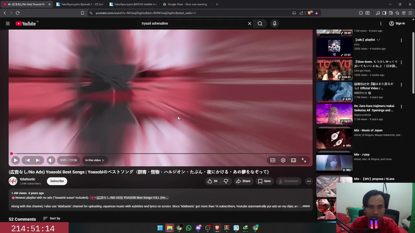Clear the search box text with X
The height and width of the screenshot is (233, 415).
250,23
